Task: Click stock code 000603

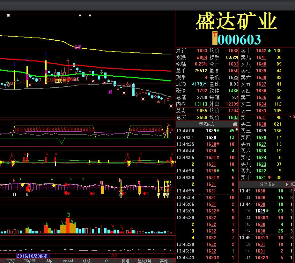Action: tap(239, 39)
